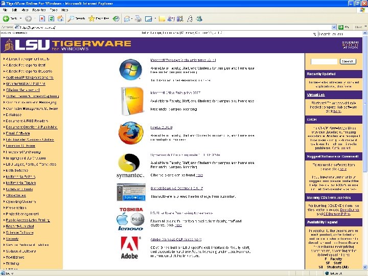Click the green Go arrow button

coord(341,27)
